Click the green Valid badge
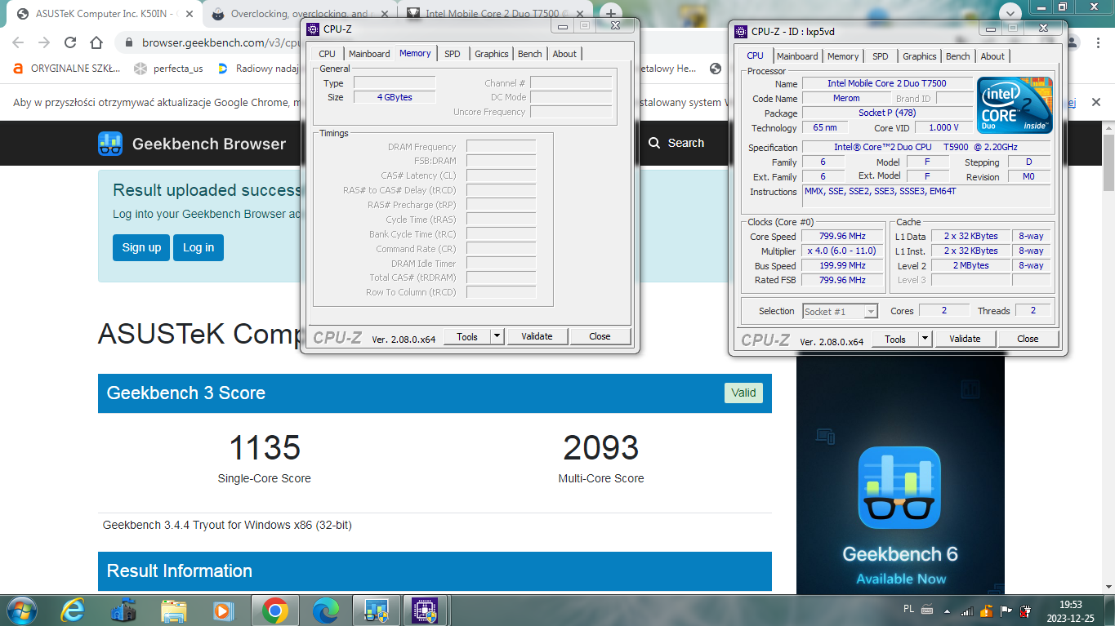This screenshot has width=1115, height=626. 743,393
